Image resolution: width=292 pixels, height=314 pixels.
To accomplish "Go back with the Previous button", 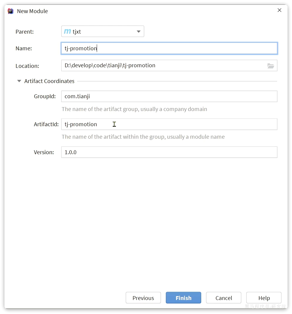I will [x=143, y=298].
